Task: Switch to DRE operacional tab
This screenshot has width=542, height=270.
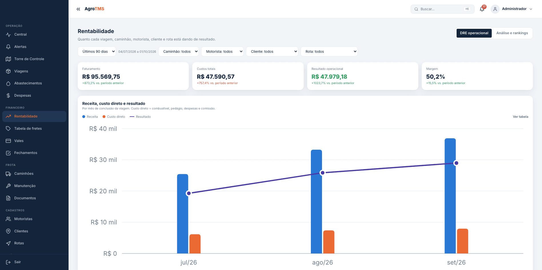Action: [474, 33]
